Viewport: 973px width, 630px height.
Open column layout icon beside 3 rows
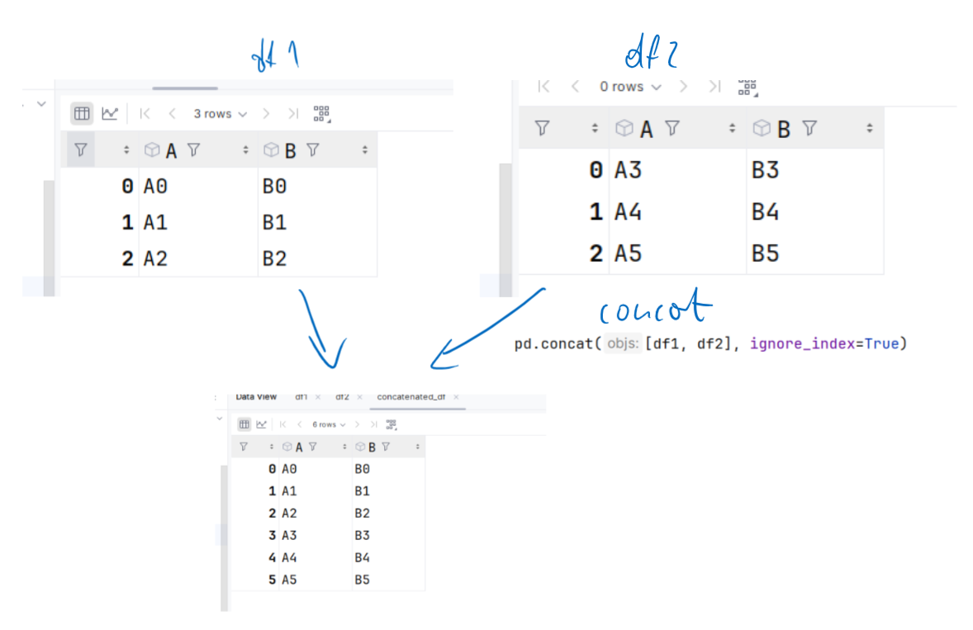tap(321, 114)
